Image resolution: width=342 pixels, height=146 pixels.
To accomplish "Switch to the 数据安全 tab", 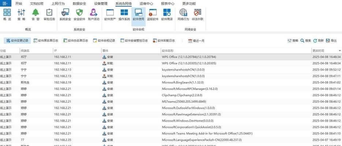I will click(79, 4).
